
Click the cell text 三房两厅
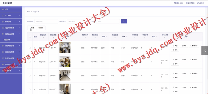click(x=53, y=75)
